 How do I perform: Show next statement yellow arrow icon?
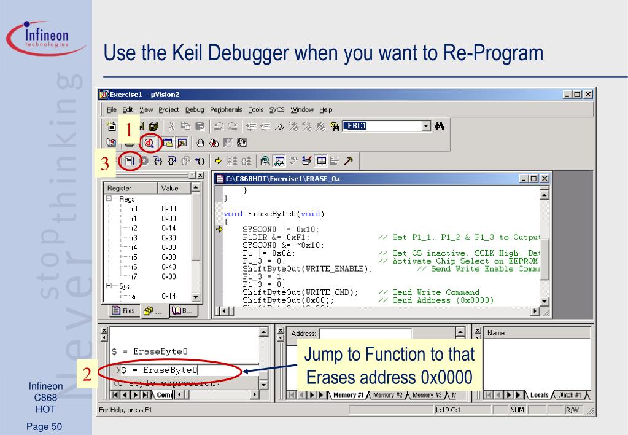[219, 161]
